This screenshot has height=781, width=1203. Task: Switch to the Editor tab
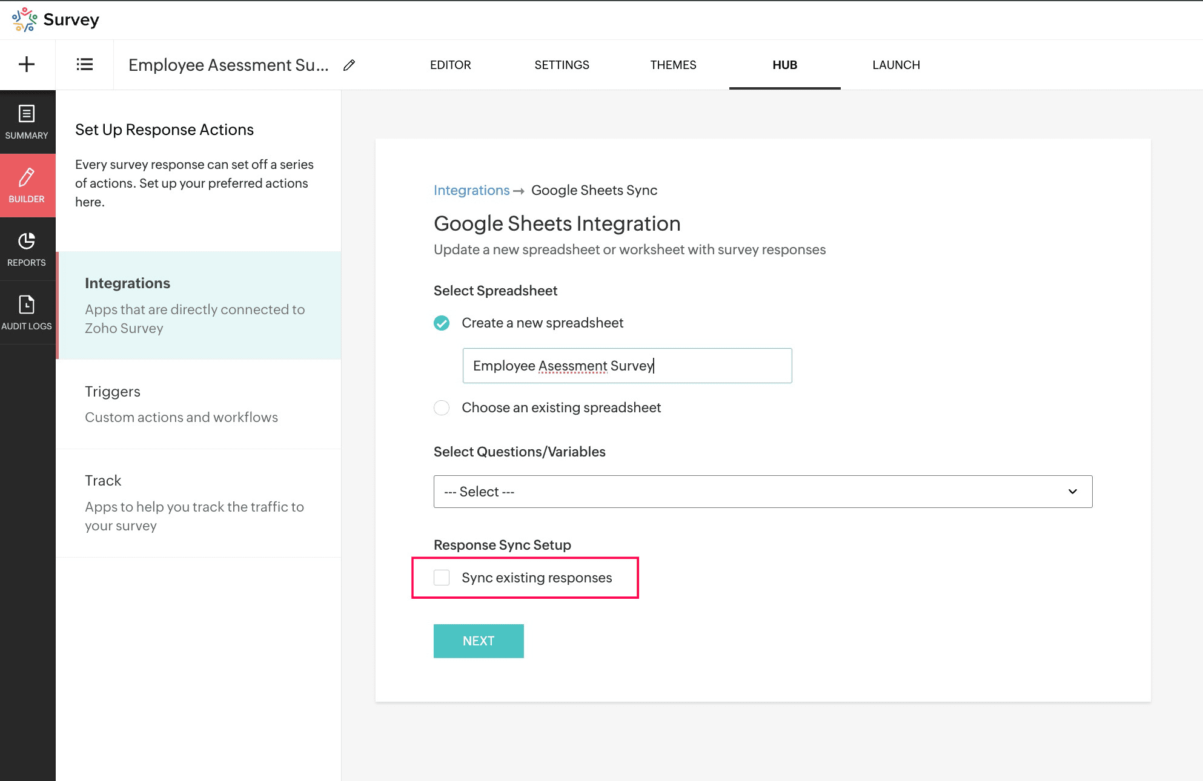coord(450,65)
